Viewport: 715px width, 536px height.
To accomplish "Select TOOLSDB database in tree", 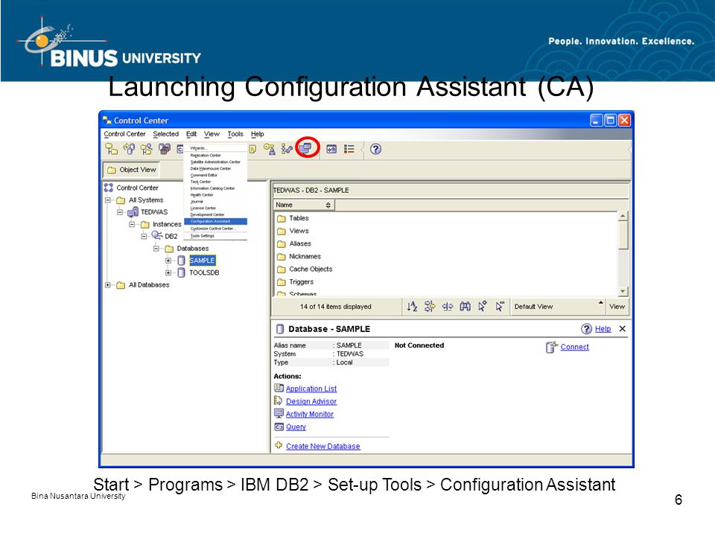I will (204, 272).
